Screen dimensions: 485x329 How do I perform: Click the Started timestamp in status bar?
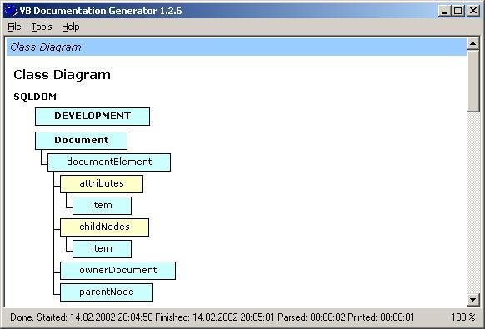click(x=95, y=317)
